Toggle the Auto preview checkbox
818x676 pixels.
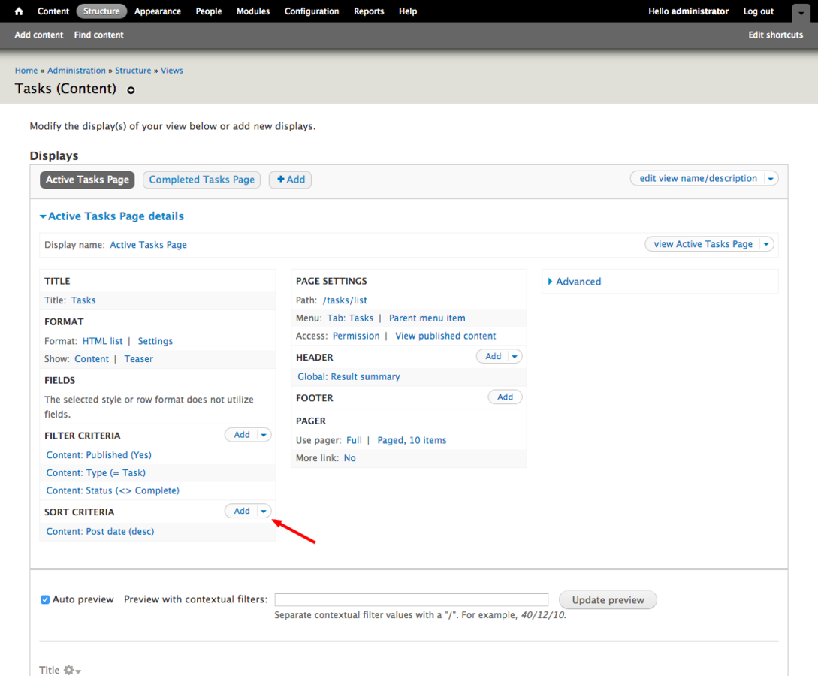(45, 600)
